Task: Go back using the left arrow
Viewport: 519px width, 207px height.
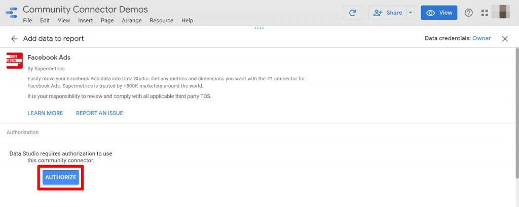Action: point(14,39)
